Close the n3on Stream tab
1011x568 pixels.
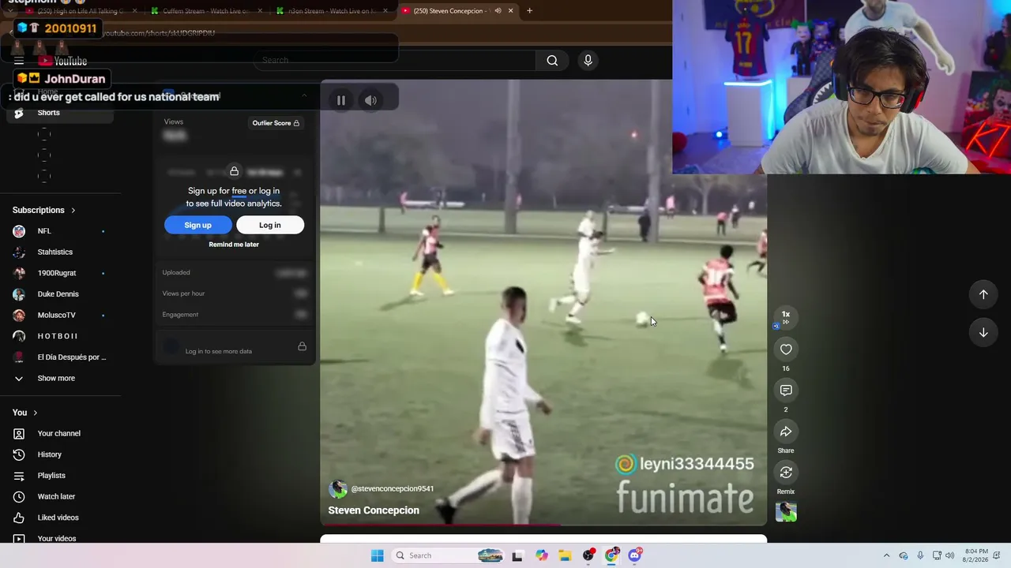[x=385, y=11]
